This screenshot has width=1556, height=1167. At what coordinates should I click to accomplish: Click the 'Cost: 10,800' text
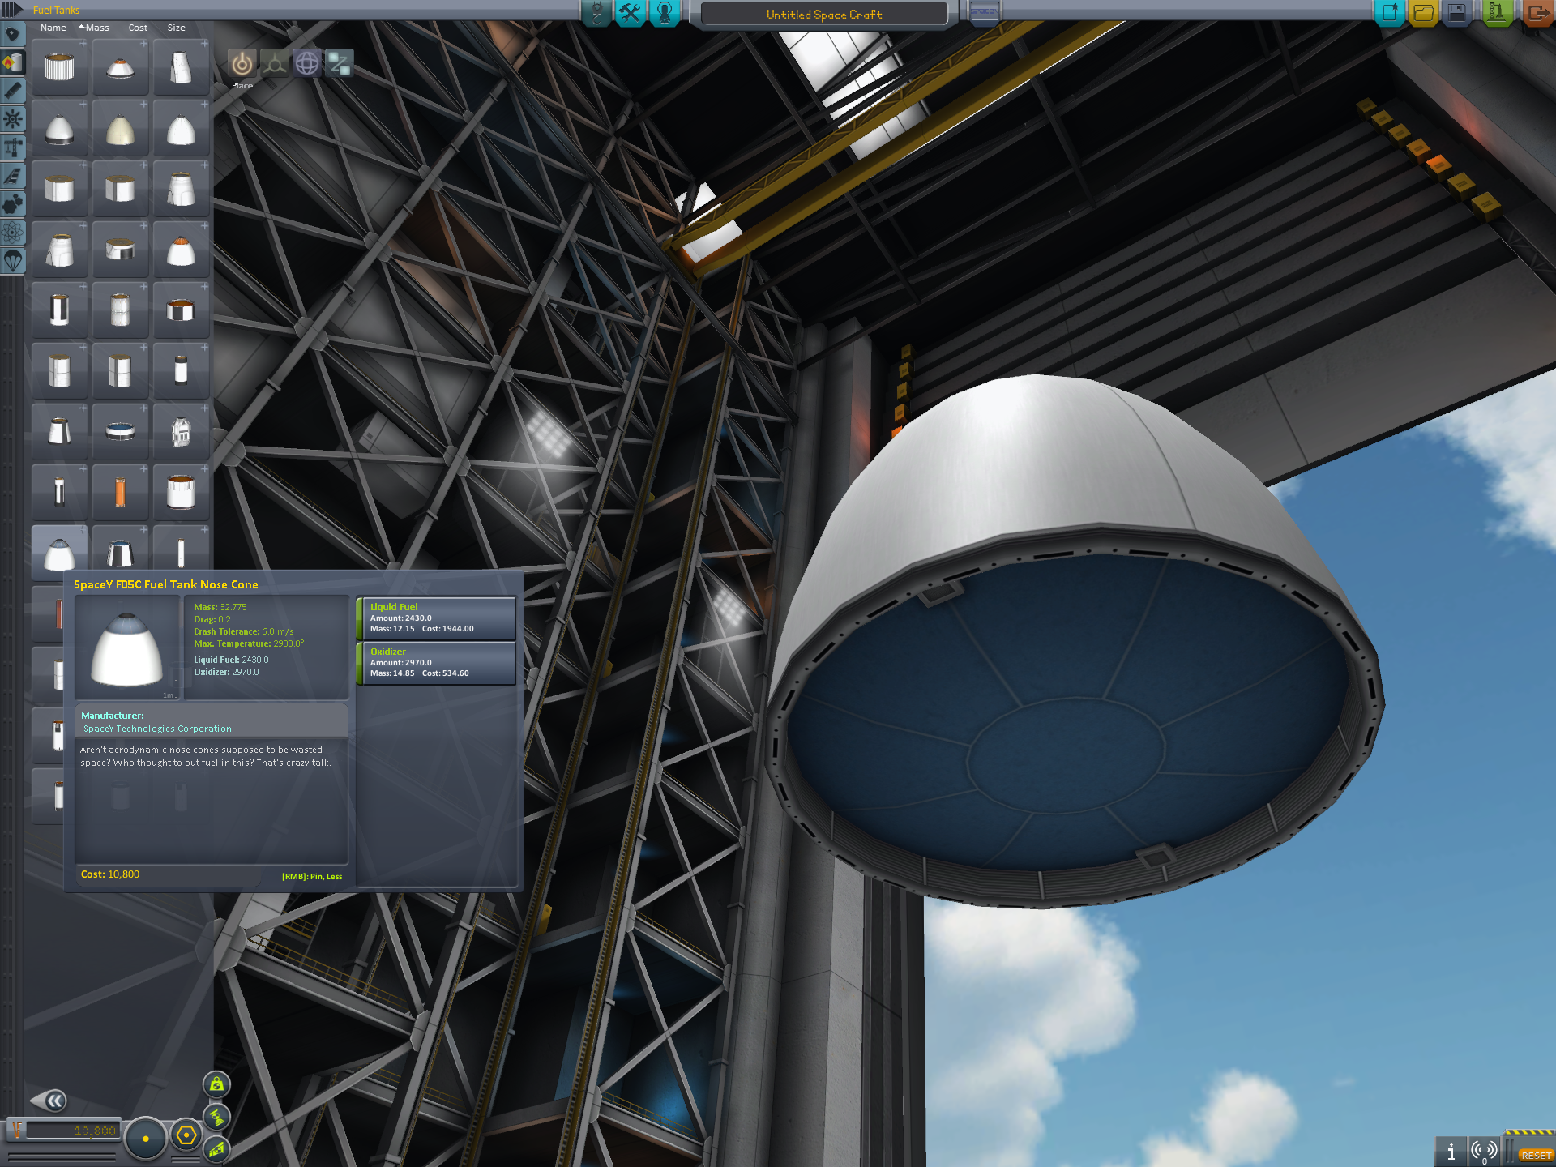click(110, 874)
